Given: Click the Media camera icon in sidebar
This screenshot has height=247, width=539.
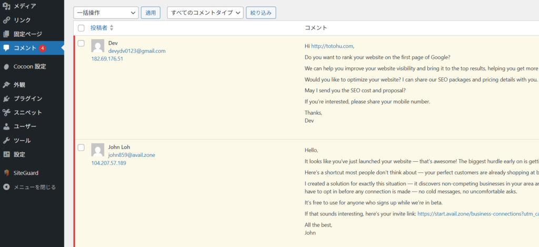Looking at the screenshot, I should click(x=6, y=6).
